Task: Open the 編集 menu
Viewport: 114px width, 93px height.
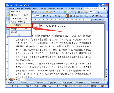Action: 20,8
